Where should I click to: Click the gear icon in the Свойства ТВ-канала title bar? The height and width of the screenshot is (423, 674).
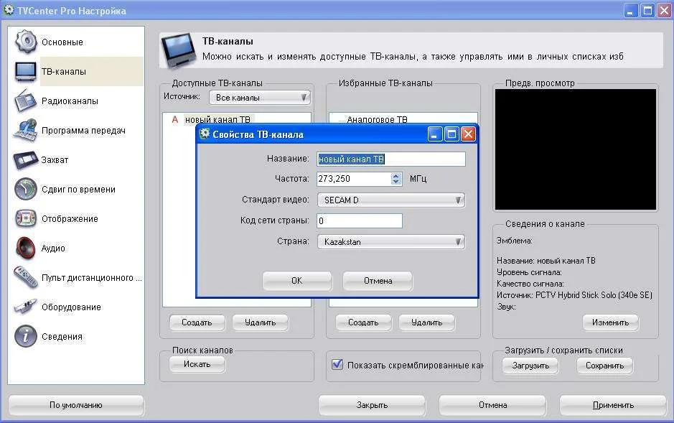click(x=205, y=134)
